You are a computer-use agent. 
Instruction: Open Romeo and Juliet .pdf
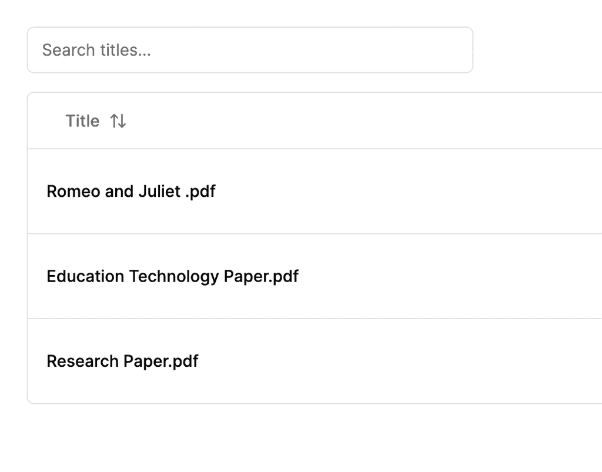tap(131, 191)
